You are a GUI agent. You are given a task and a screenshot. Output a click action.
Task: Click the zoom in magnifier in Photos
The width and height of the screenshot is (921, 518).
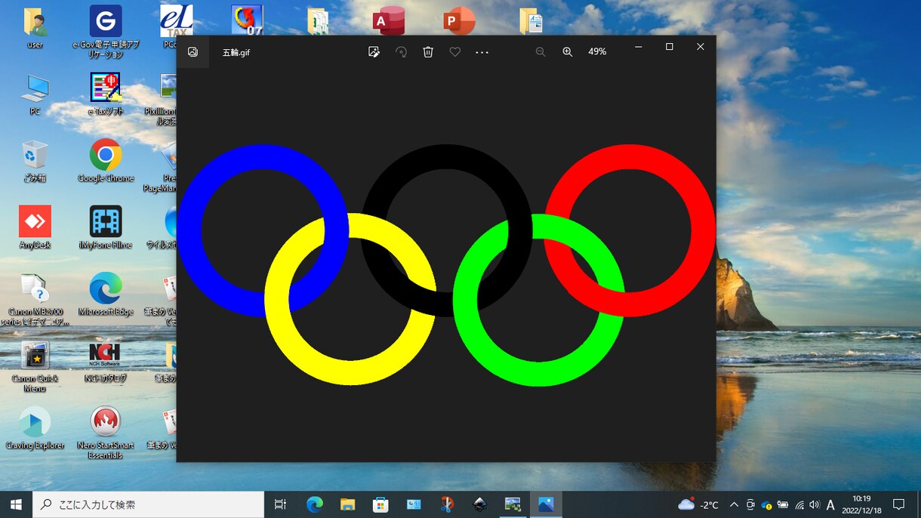coord(568,51)
